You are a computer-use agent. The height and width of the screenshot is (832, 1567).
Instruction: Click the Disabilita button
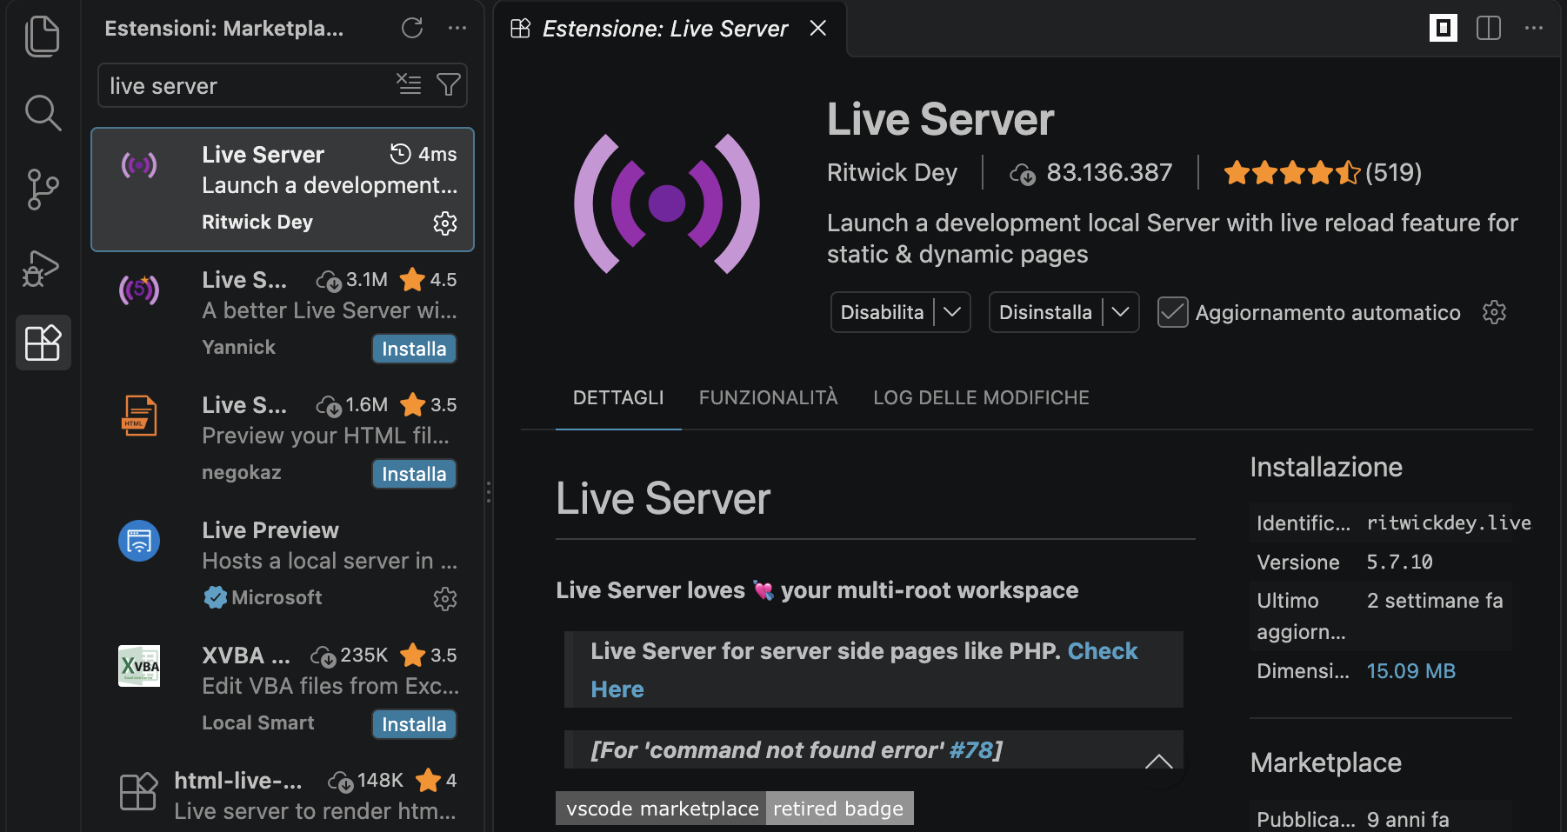click(x=882, y=312)
